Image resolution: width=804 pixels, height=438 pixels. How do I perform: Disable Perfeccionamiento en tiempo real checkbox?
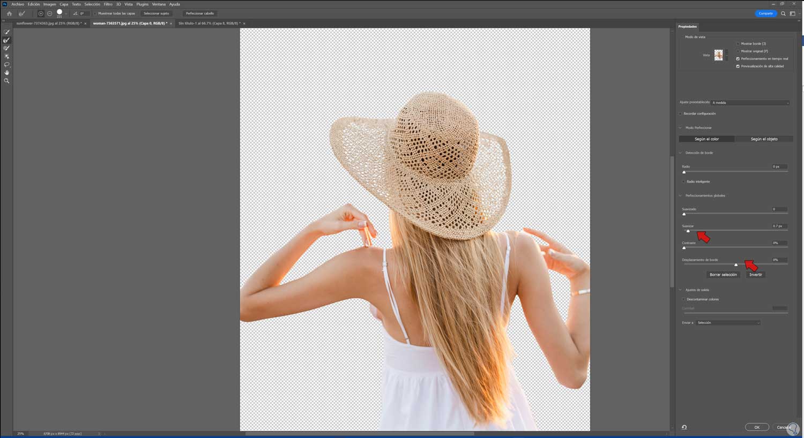click(738, 59)
